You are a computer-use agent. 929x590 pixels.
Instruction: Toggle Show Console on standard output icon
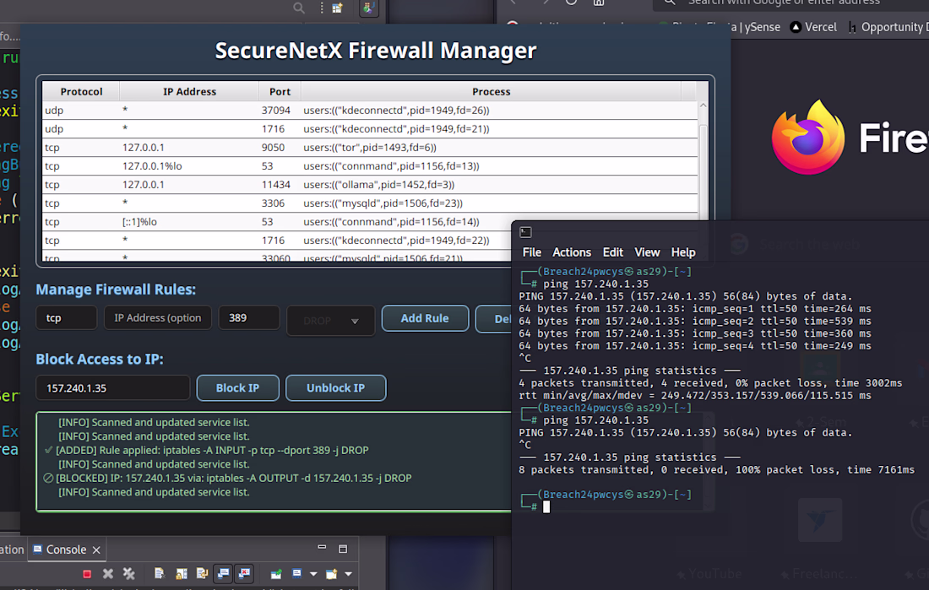coord(223,573)
